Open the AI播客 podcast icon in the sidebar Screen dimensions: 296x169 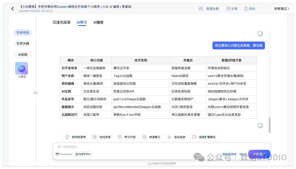coord(22,68)
